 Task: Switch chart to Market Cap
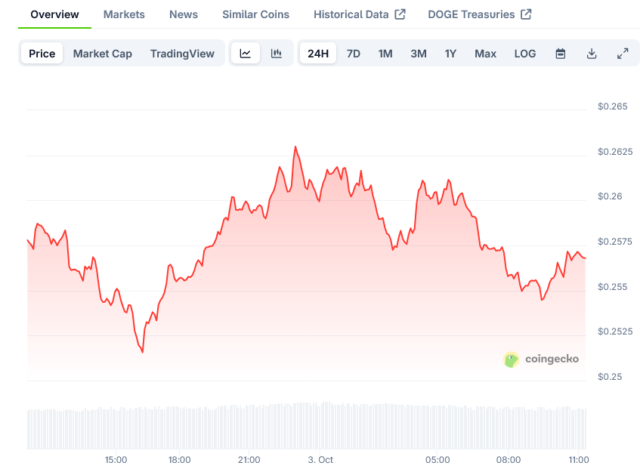tap(103, 54)
